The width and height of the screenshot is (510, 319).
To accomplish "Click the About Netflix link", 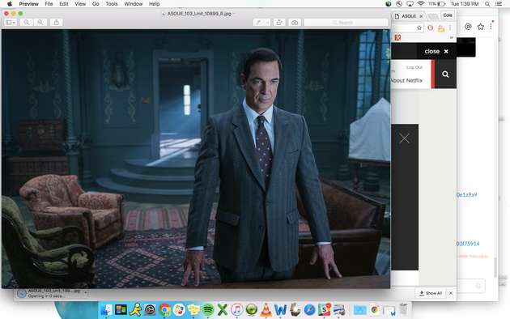I will (406, 80).
